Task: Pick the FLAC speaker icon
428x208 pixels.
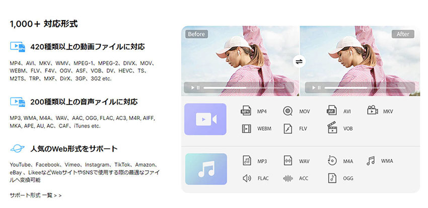Action: [x=247, y=178]
